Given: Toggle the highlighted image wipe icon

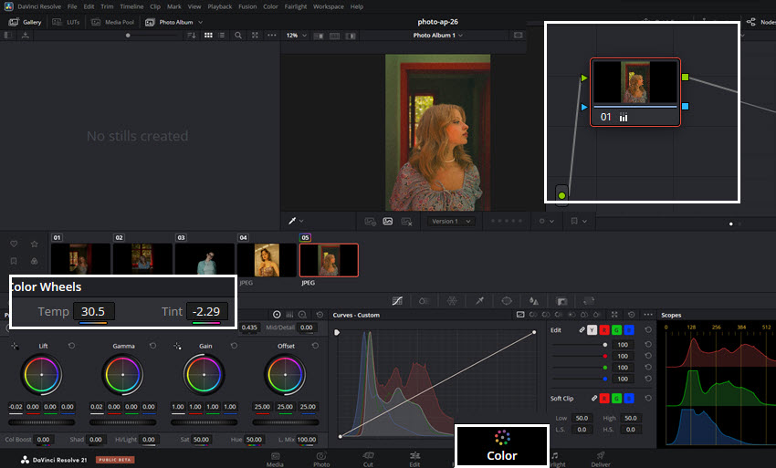Looking at the screenshot, I should coord(387,221).
